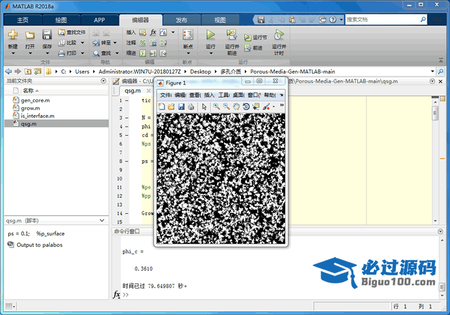Open the Breakpoints (断点) dropdown arrow
The image size is (450, 315).
188,54
